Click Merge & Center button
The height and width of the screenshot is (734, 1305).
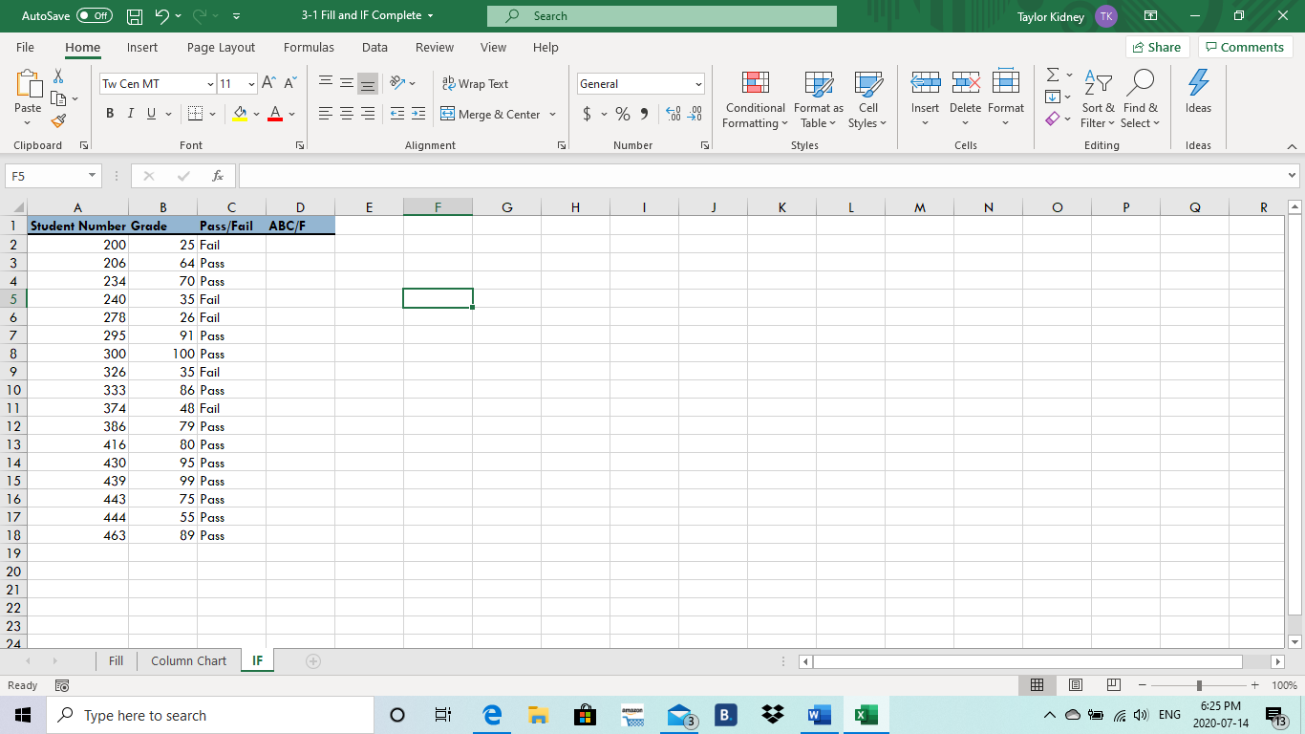tap(491, 114)
